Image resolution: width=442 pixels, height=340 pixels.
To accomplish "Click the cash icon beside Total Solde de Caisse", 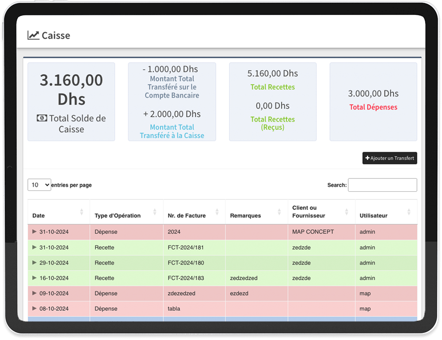I will click(42, 118).
